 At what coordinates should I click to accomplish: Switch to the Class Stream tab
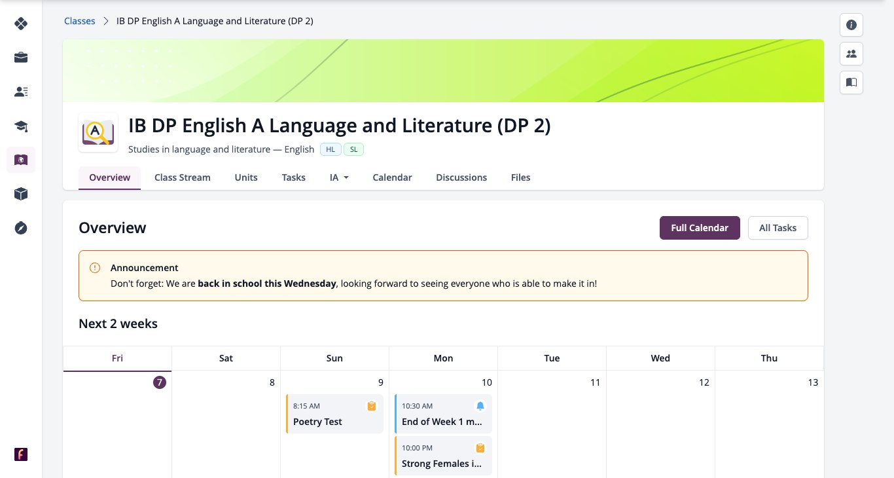coord(183,177)
